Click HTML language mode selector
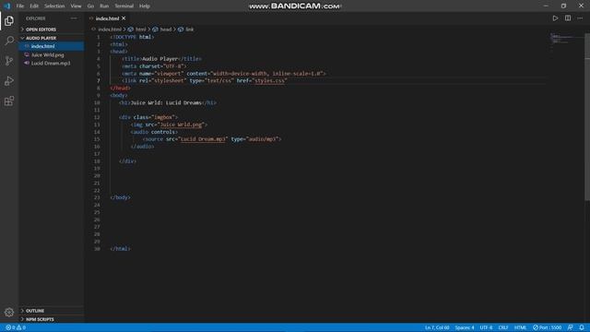This screenshot has height=332, width=590. 520,327
